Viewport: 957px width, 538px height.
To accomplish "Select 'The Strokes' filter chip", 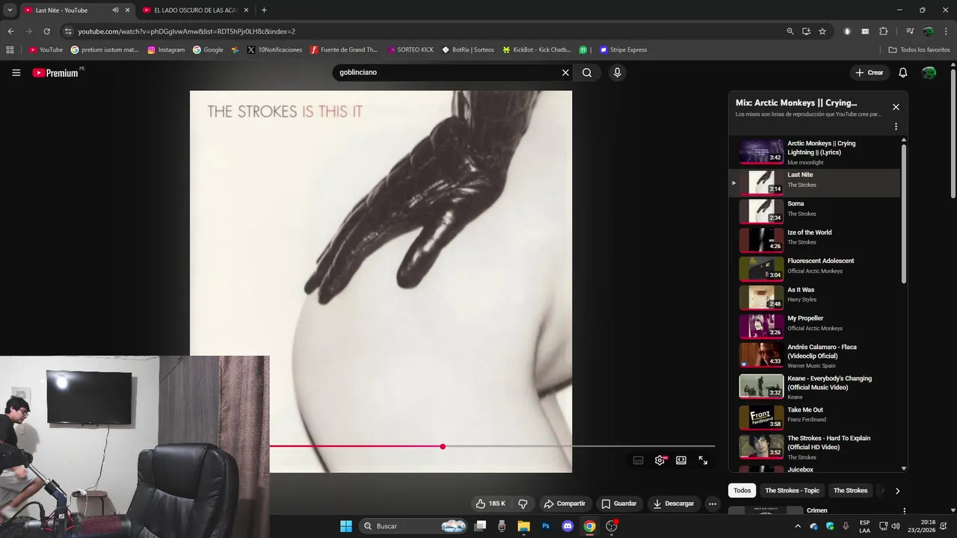I will pos(850,491).
